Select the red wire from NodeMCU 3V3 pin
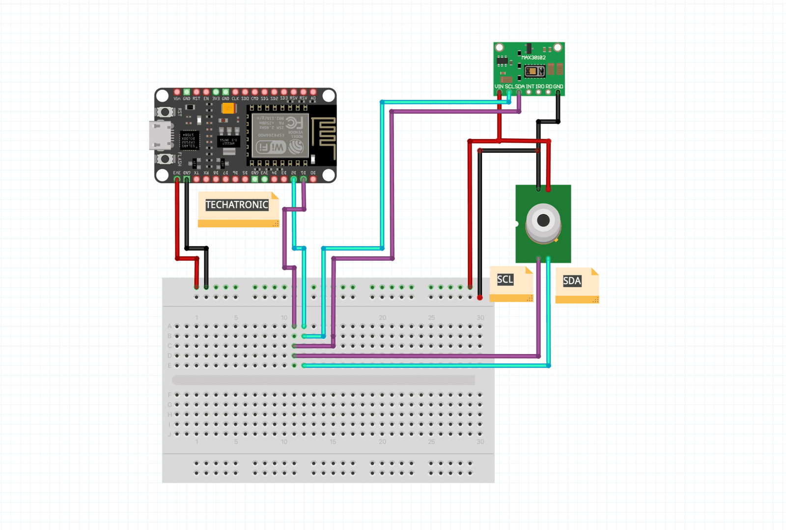This screenshot has height=530, width=786. coord(177,219)
